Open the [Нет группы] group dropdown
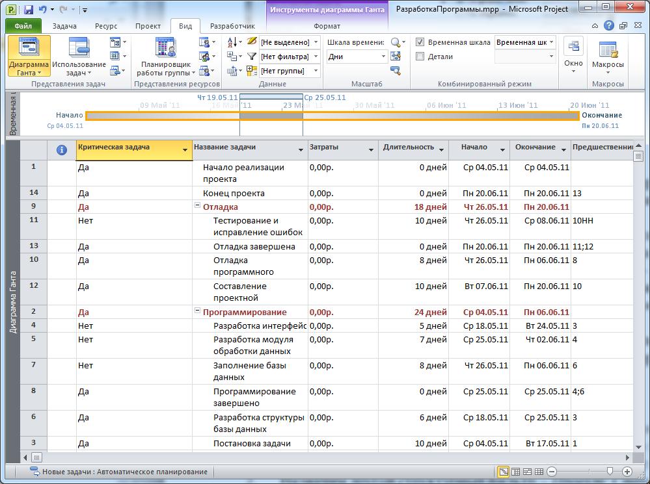 pos(316,71)
